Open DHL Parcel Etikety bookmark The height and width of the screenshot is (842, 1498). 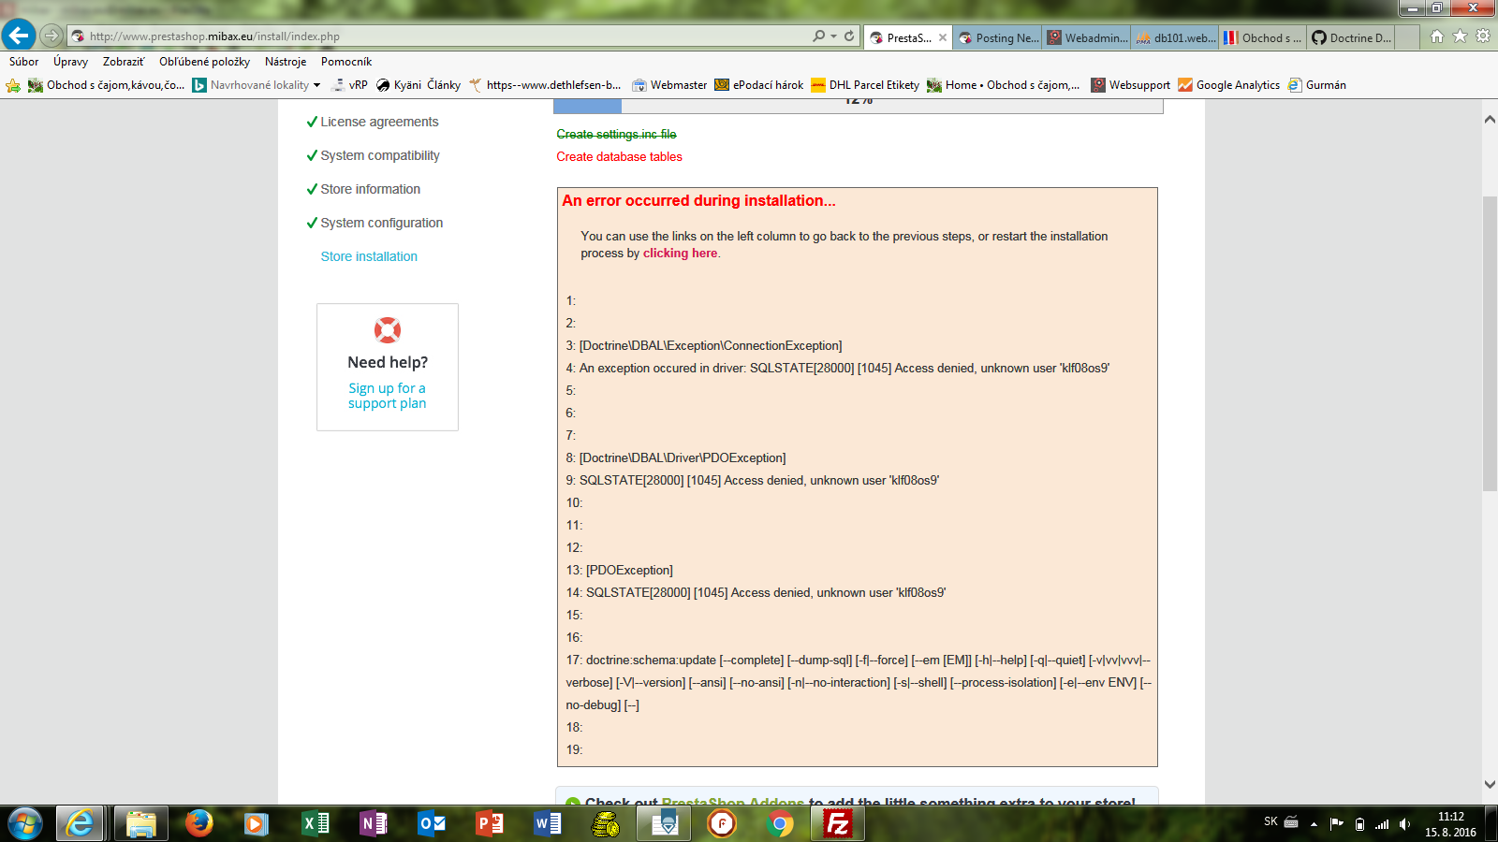pos(866,85)
